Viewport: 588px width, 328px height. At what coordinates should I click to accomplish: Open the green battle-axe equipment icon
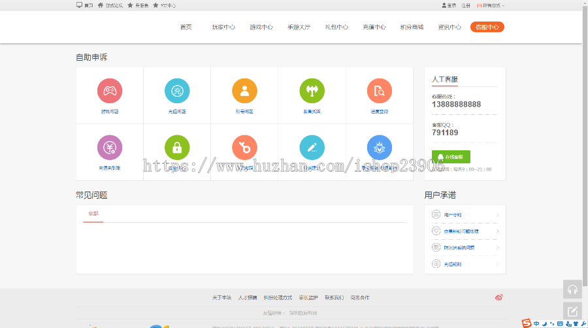click(312, 91)
